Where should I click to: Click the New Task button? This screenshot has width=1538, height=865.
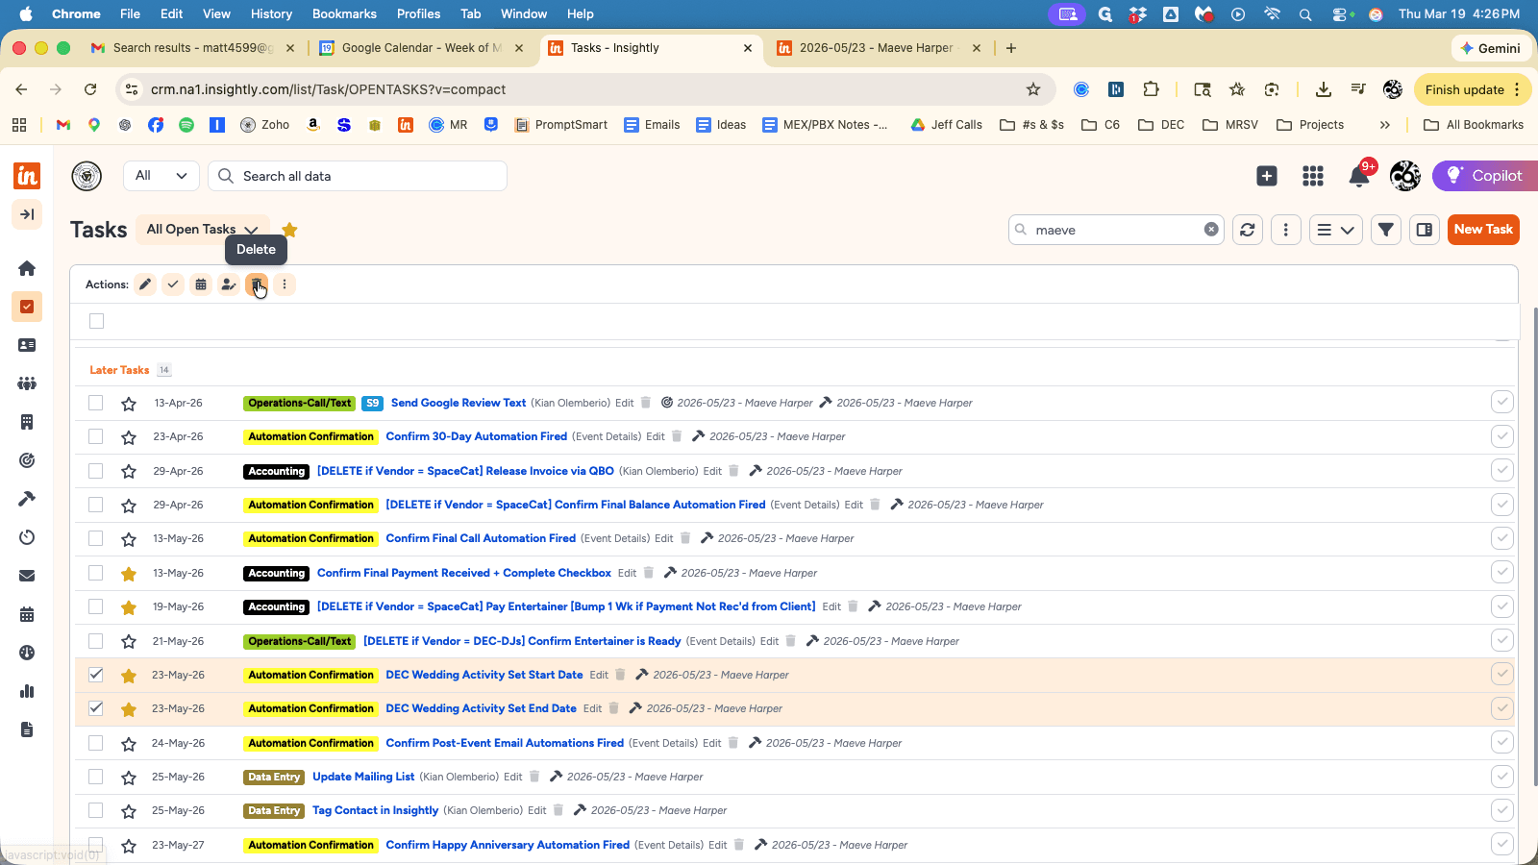pyautogui.click(x=1483, y=230)
